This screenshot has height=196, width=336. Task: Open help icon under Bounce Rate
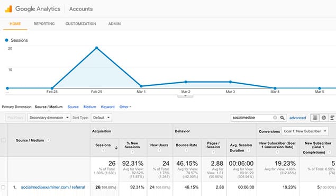click(x=186, y=150)
